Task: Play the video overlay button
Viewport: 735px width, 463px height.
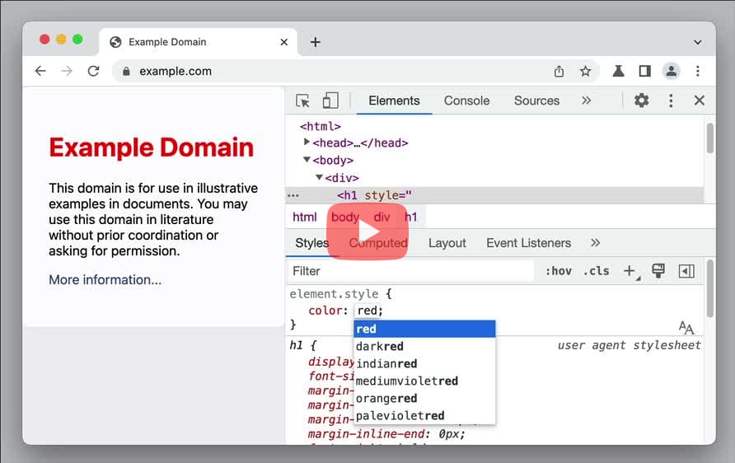Action: (x=367, y=231)
